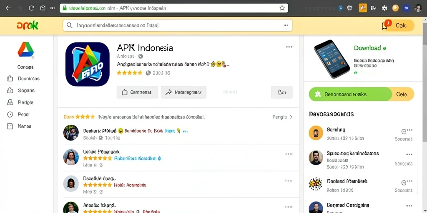The height and width of the screenshot is (213, 427).
Task: Click the grey button right of Neoregnery
Action: [x=282, y=92]
